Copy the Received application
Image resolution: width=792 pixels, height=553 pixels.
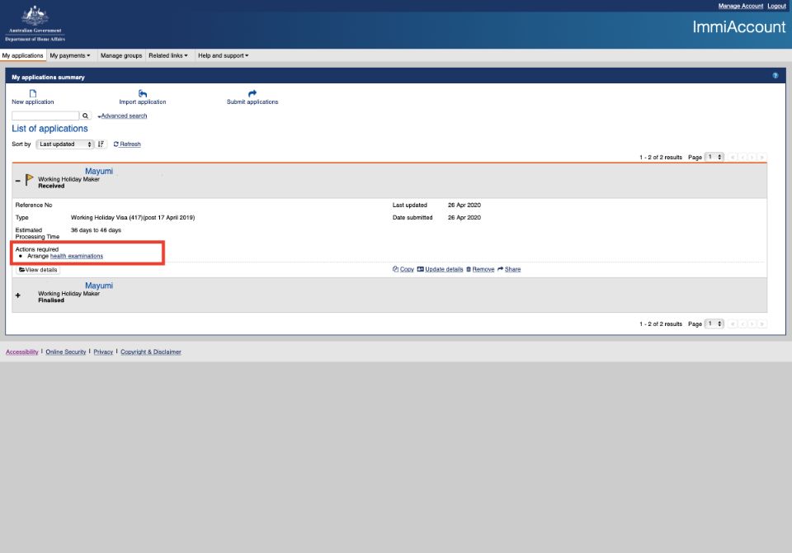click(403, 269)
